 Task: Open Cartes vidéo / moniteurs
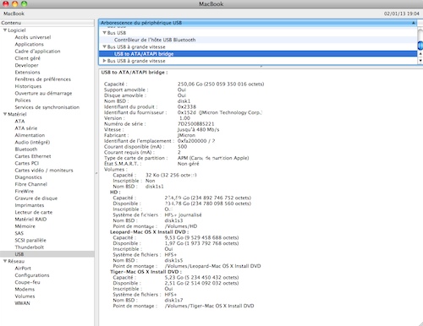click(x=44, y=171)
